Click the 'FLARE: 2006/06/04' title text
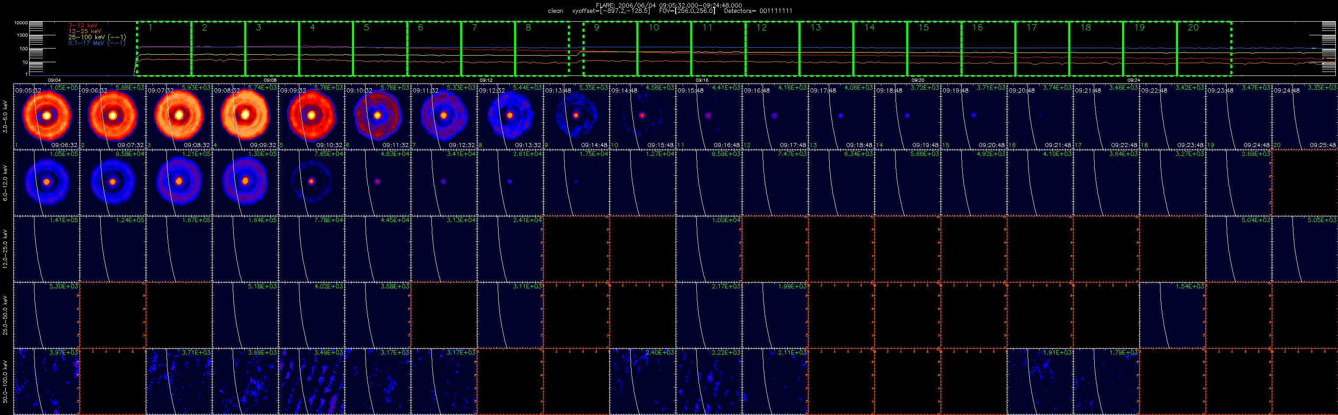The image size is (1338, 415). click(x=627, y=5)
